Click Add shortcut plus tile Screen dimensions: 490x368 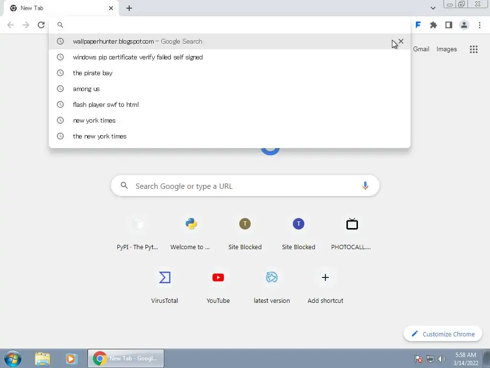point(325,287)
